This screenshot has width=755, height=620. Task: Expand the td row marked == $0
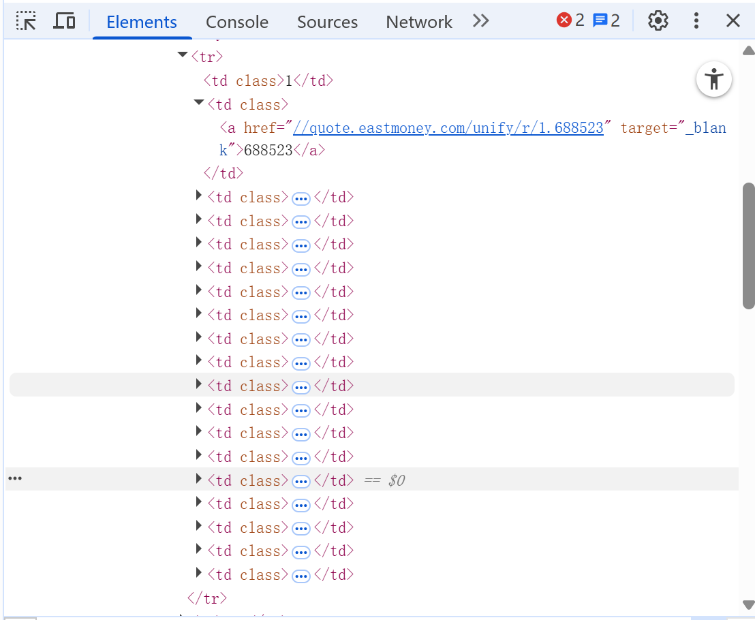pos(198,478)
